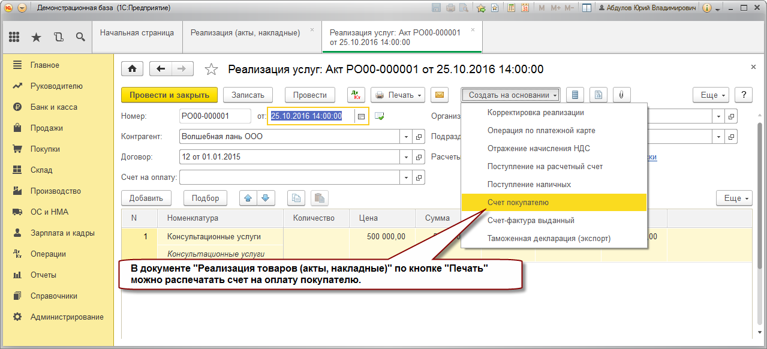Image resolution: width=767 pixels, height=349 pixels.
Task: Show Дт/Кт postings icon
Action: click(x=356, y=95)
